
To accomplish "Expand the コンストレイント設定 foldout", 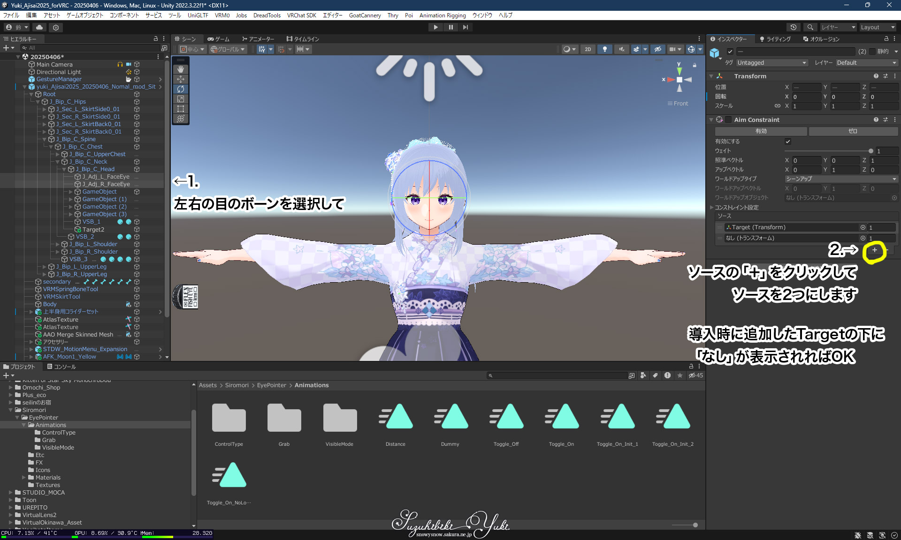I will click(x=711, y=207).
